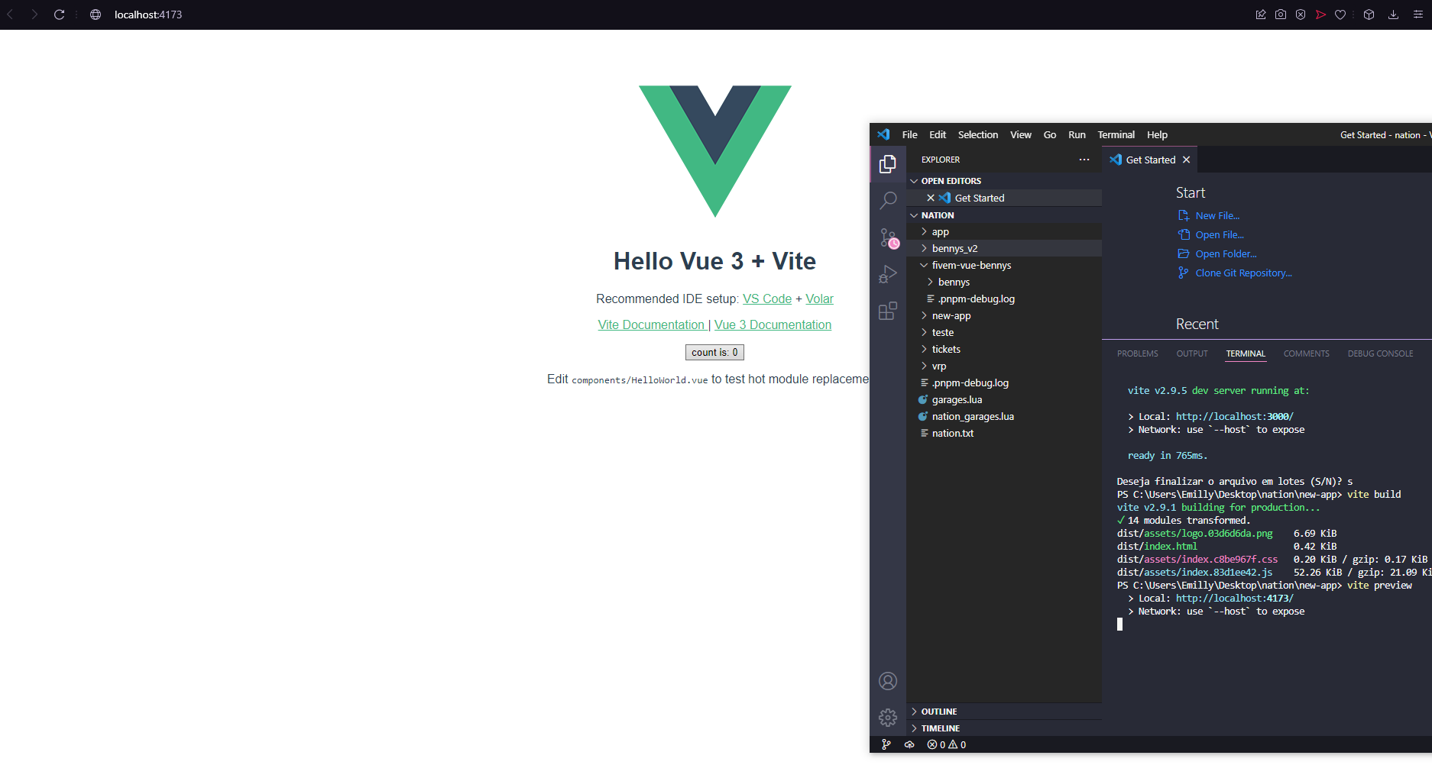Image resolution: width=1432 pixels, height=765 pixels.
Task: Open the VS Code link on page
Action: (767, 299)
